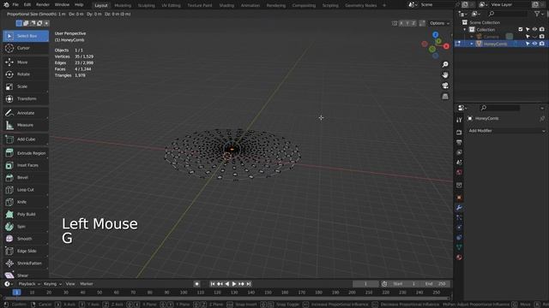Click the End frame 250 field

tap(435, 284)
